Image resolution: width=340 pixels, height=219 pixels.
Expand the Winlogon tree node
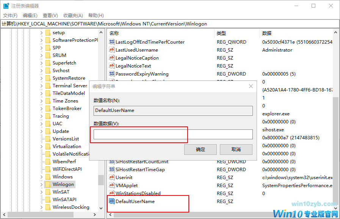41,184
